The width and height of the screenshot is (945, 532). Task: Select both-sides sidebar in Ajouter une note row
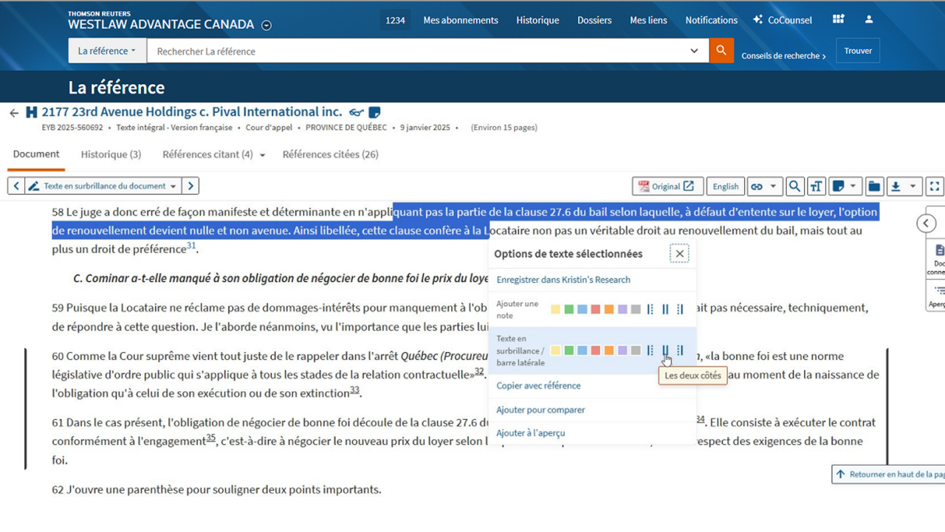coord(665,310)
